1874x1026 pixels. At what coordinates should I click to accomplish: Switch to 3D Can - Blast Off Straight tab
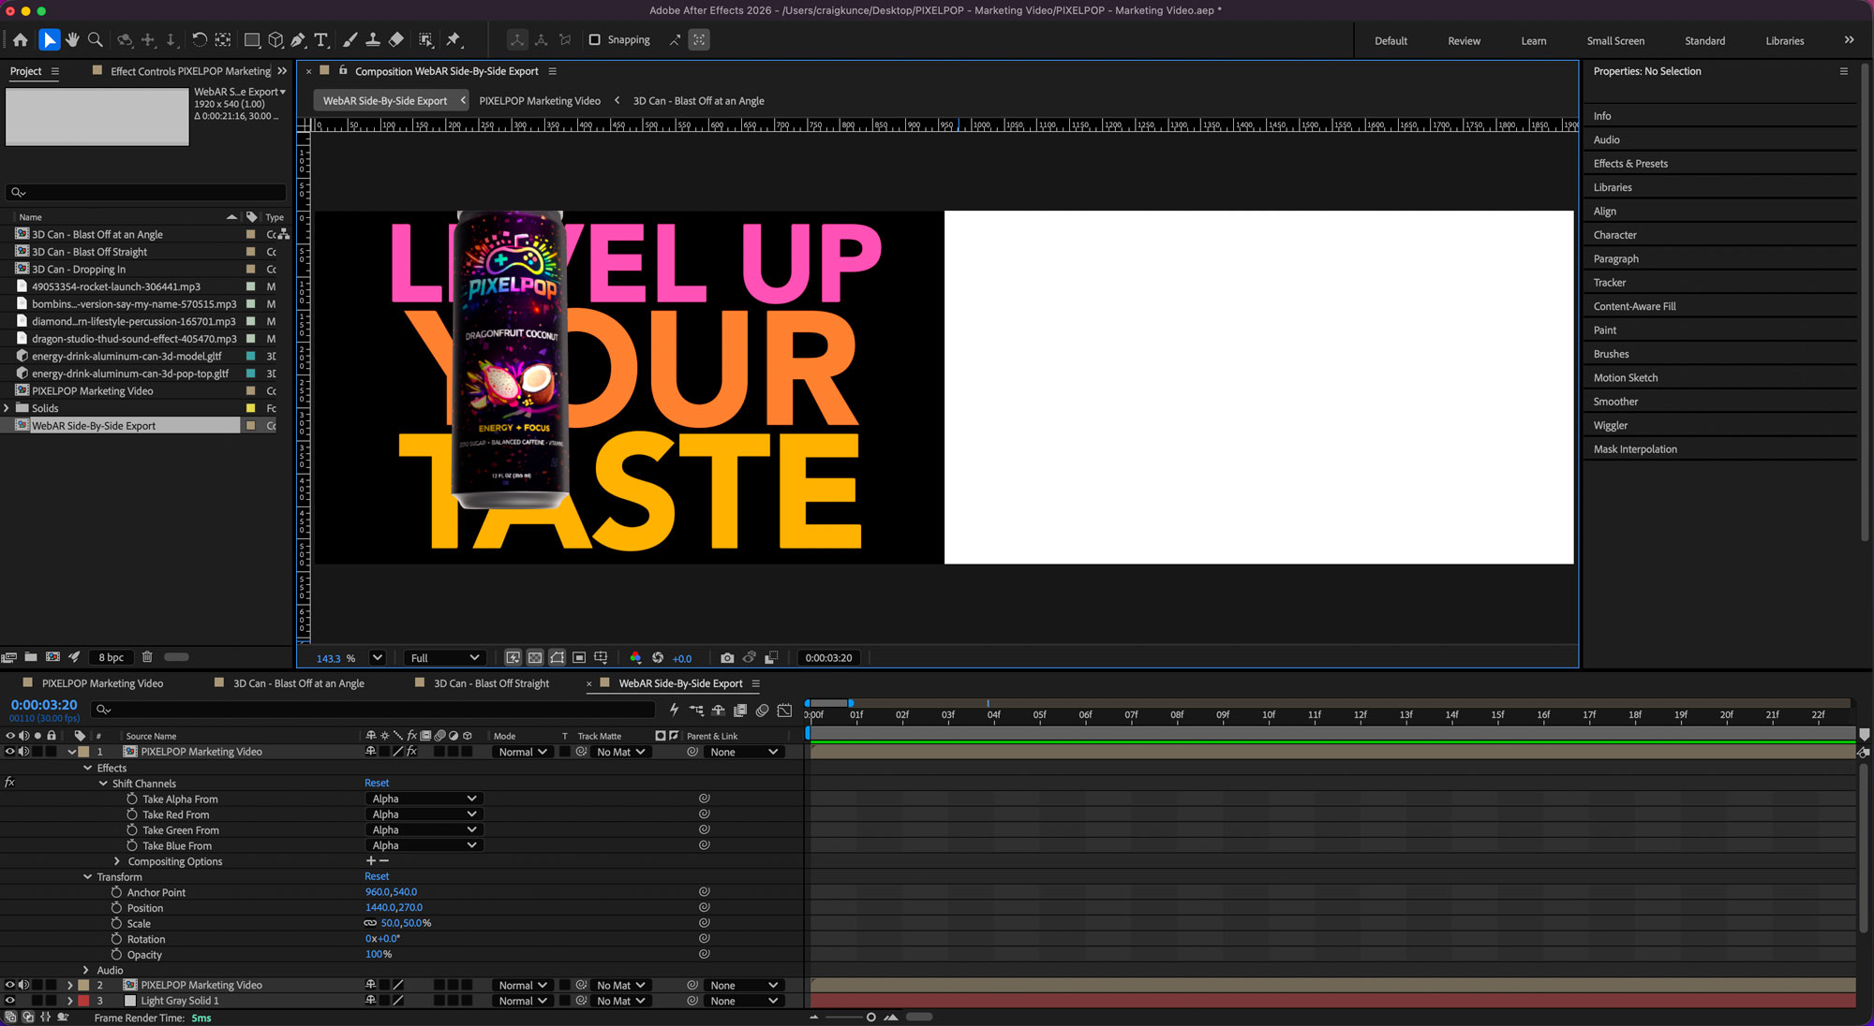(491, 683)
